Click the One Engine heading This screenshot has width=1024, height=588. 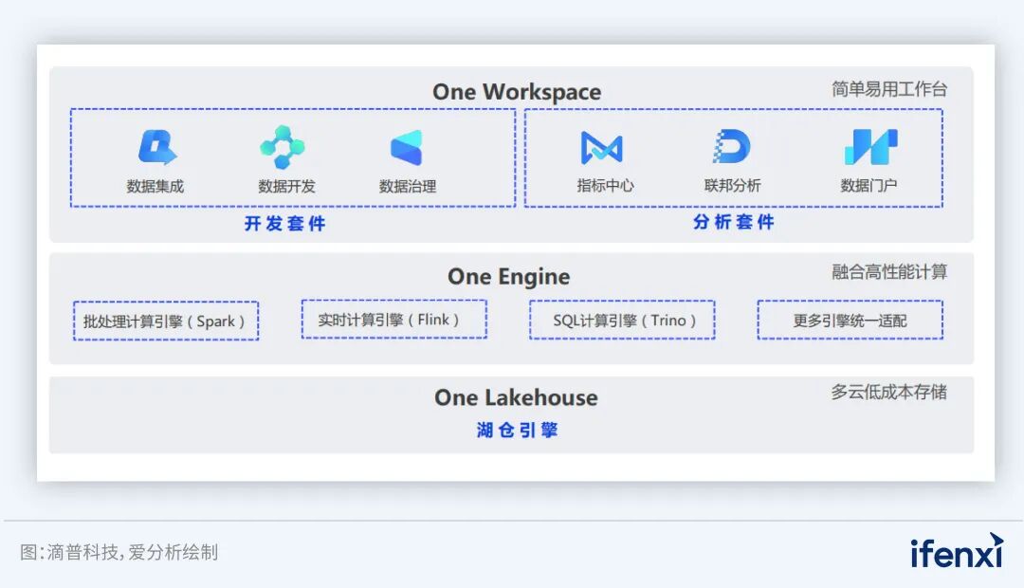[x=509, y=276]
